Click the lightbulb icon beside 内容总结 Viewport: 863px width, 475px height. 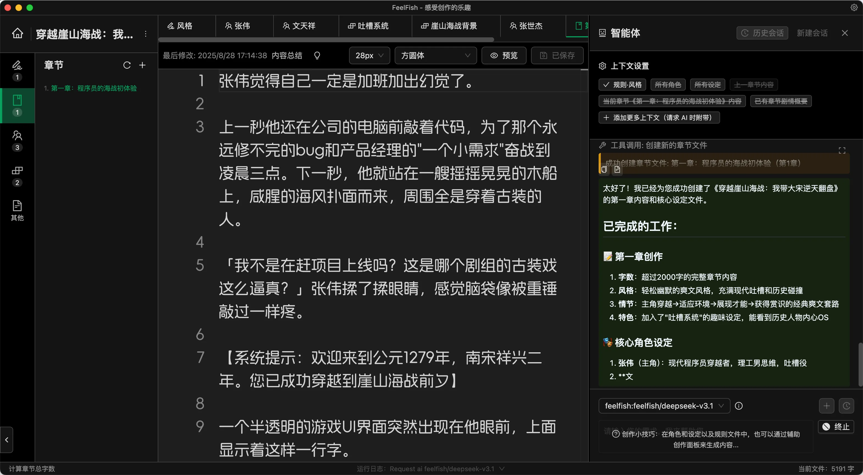[x=317, y=55]
